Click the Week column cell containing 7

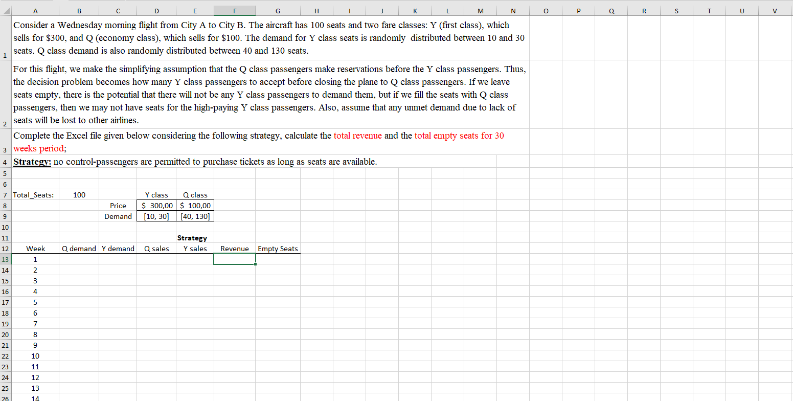click(x=35, y=324)
